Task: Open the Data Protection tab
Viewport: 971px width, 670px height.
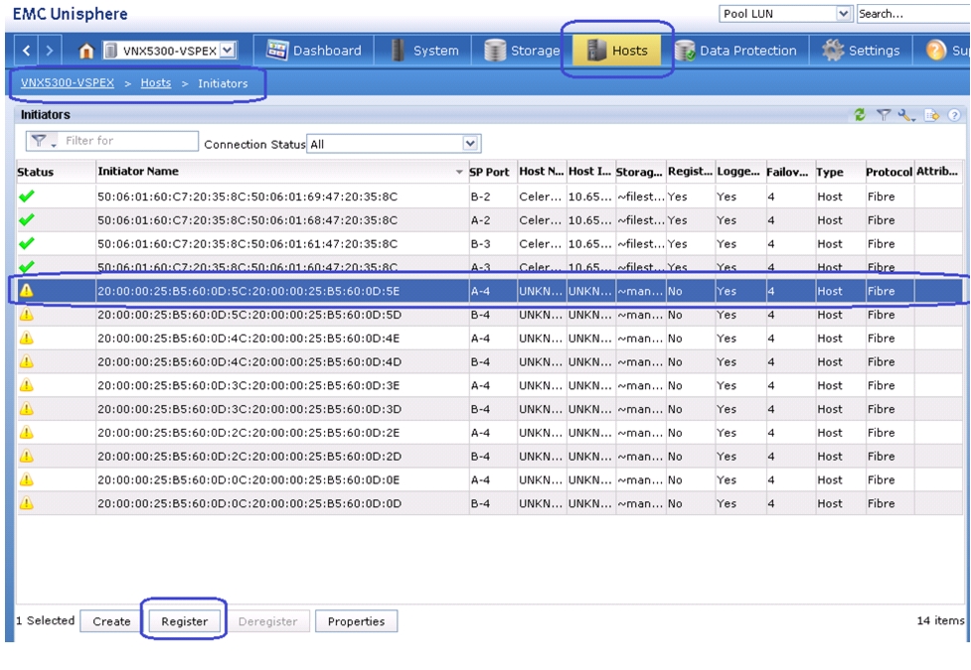Action: tap(735, 50)
